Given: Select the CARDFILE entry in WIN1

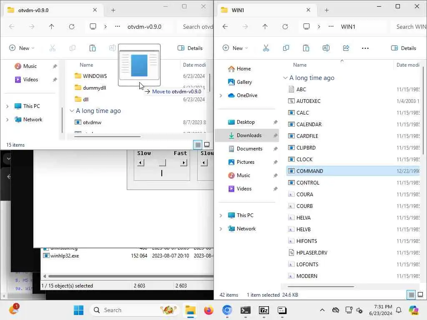Looking at the screenshot, I should [307, 136].
